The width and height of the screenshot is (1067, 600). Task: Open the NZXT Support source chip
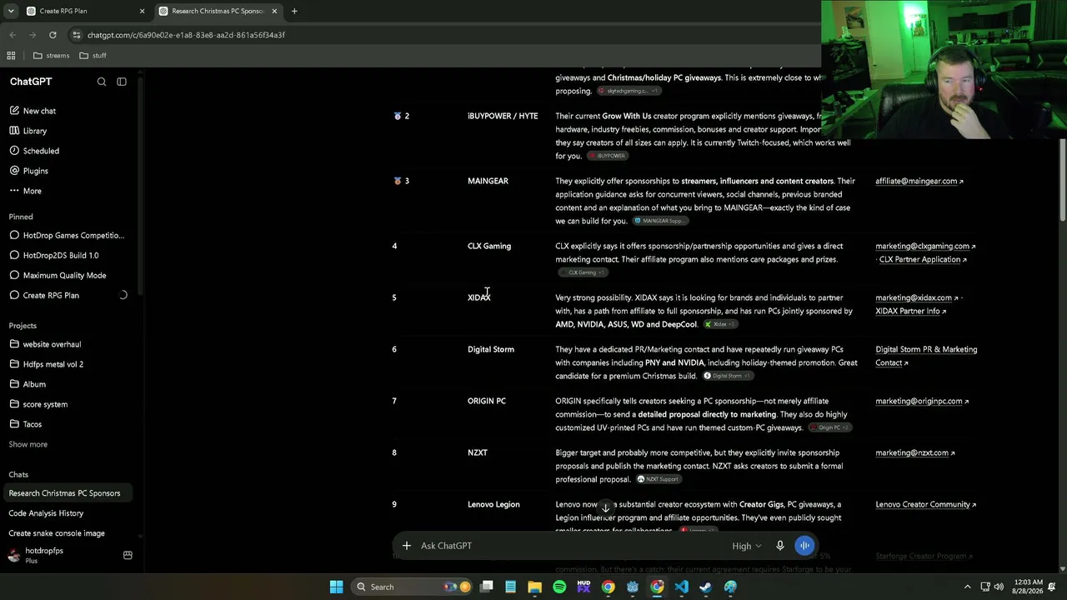click(x=659, y=479)
